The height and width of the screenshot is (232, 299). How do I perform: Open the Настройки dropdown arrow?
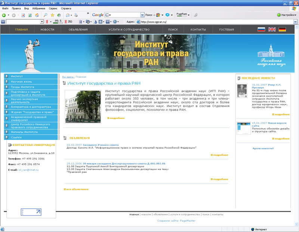click(295, 15)
